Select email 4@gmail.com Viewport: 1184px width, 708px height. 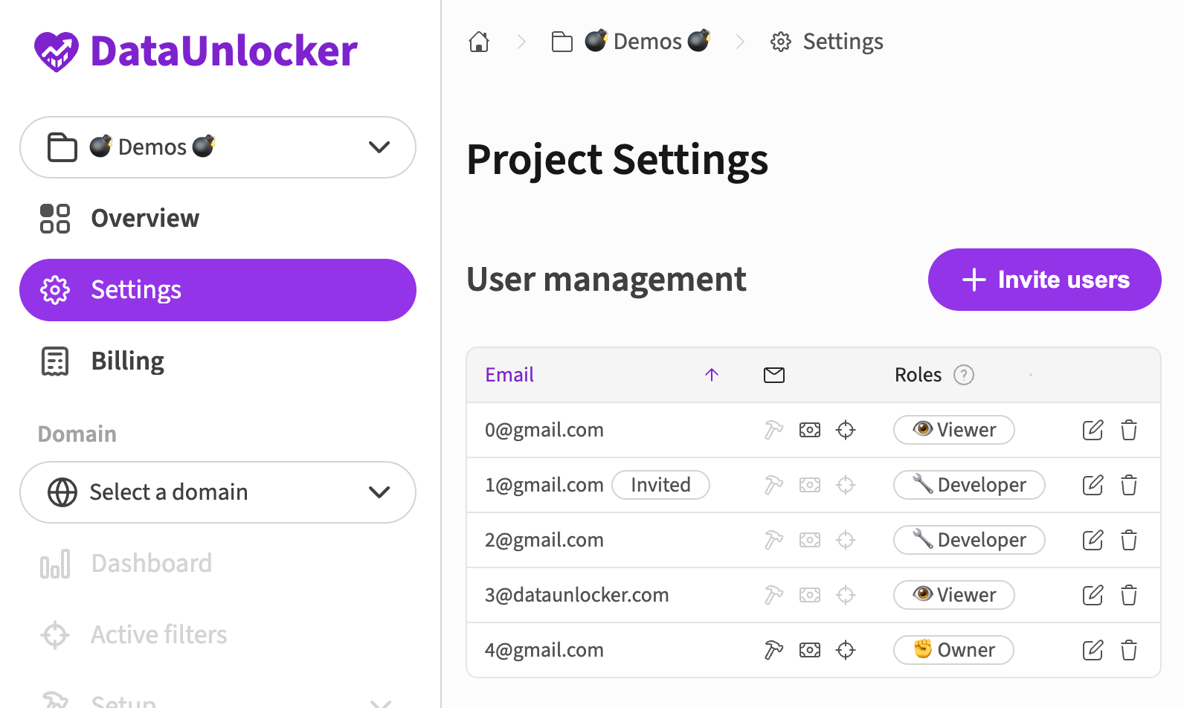point(544,650)
